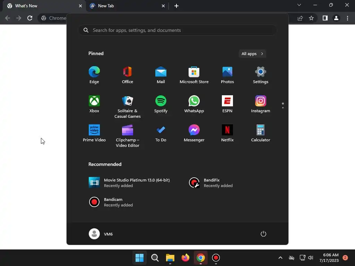
Task: Open File Explorer from taskbar
Action: point(170,258)
